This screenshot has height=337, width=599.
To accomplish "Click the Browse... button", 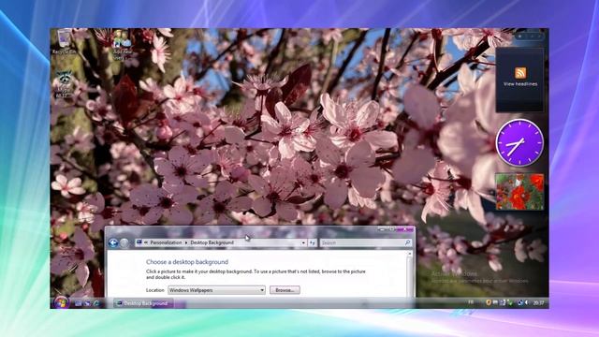I will pyautogui.click(x=285, y=290).
